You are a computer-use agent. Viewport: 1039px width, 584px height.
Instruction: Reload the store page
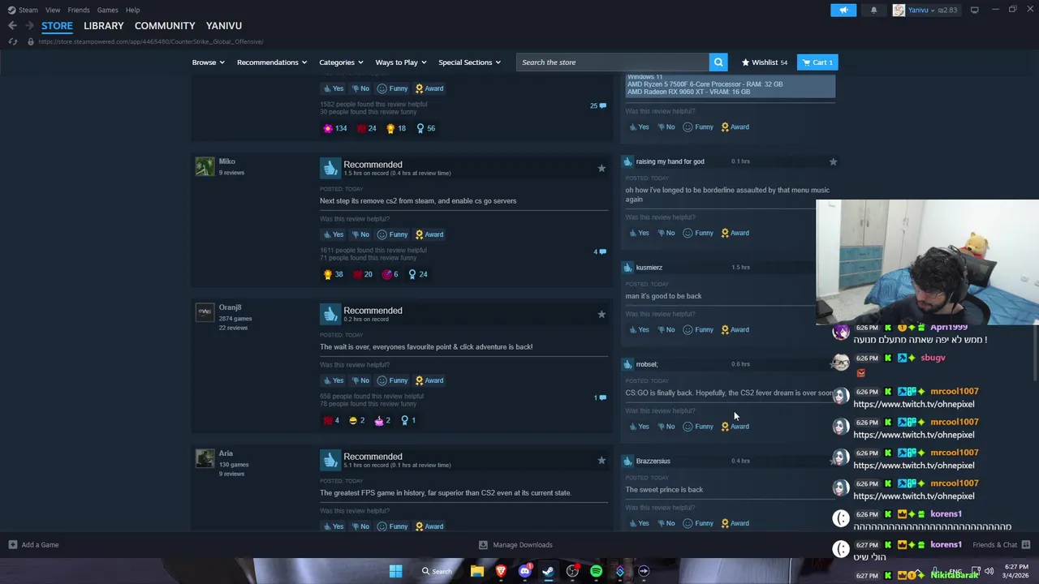[12, 41]
